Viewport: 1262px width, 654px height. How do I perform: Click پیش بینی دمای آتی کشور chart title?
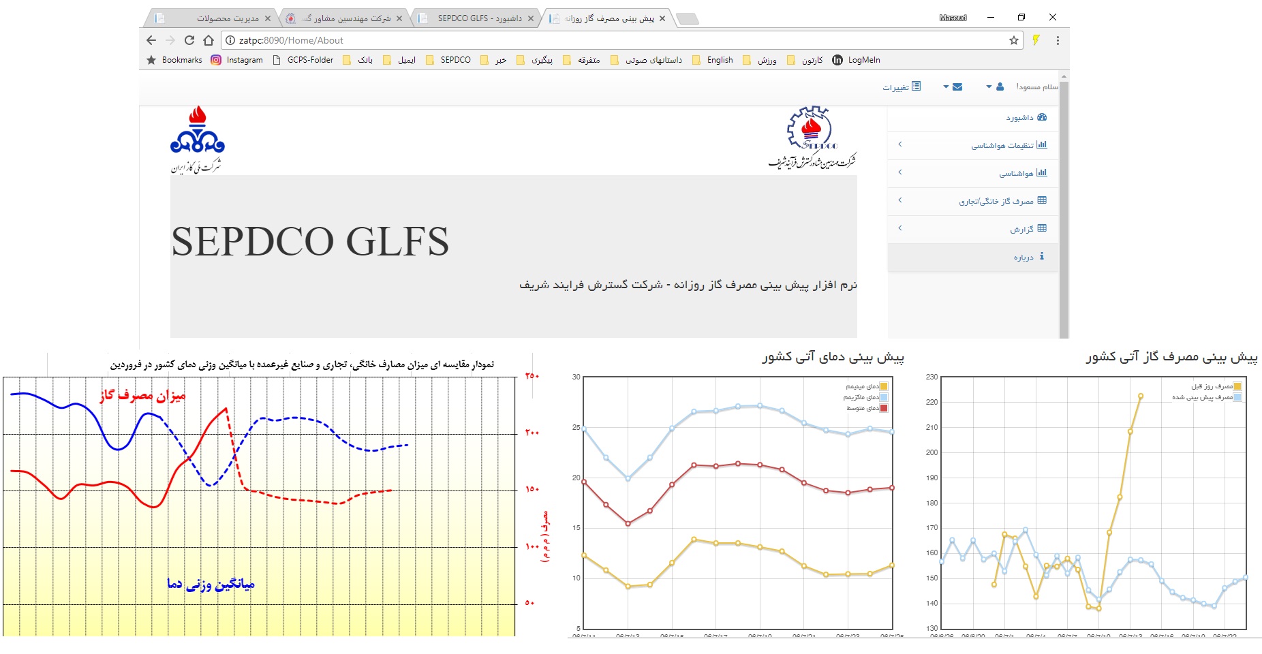[833, 356]
